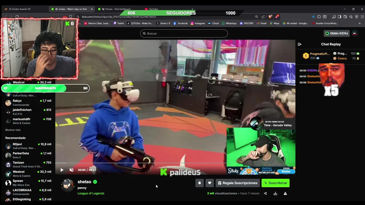Open shelao channel avatar

pyautogui.click(x=68, y=185)
